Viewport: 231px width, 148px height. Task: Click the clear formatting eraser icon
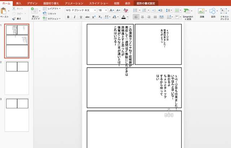pos(126,10)
